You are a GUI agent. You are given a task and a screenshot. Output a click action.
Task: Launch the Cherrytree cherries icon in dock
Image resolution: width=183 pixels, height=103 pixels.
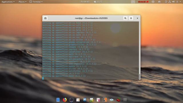click(x=118, y=100)
